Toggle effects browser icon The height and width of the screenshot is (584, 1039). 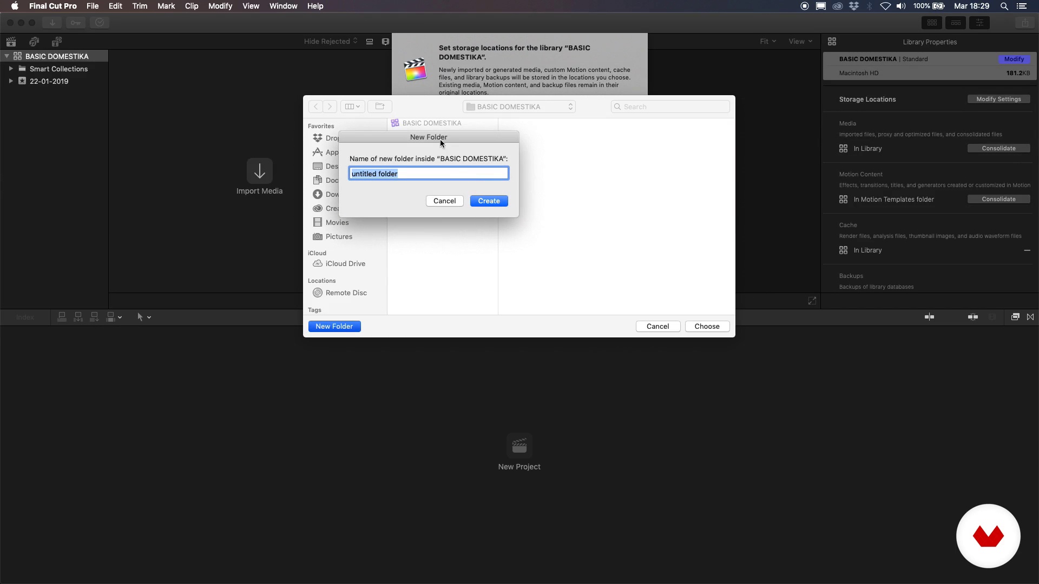[1015, 317]
